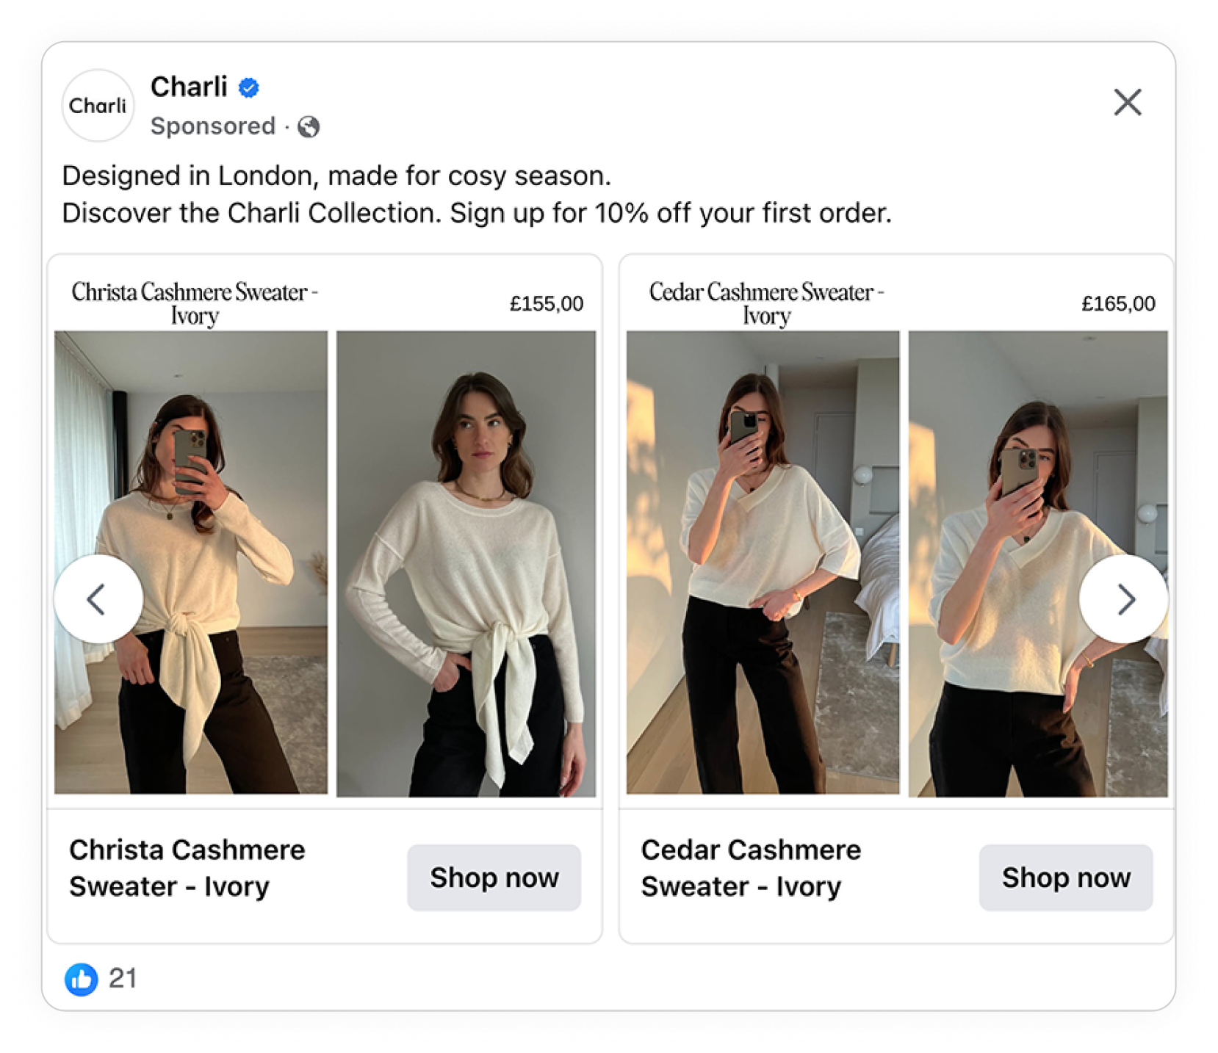
Task: Go to previous carousel item
Action: [98, 599]
